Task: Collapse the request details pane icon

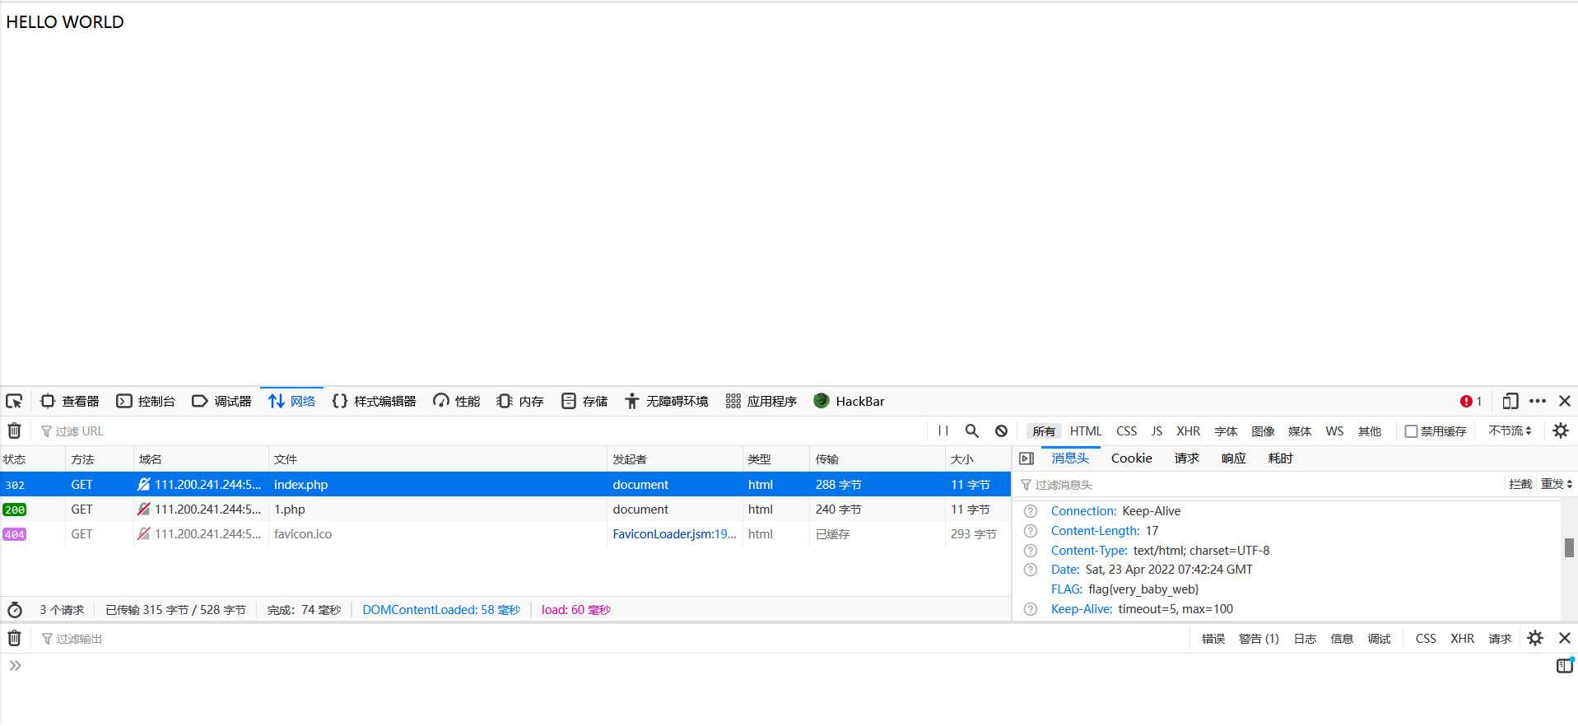Action: pos(1026,458)
